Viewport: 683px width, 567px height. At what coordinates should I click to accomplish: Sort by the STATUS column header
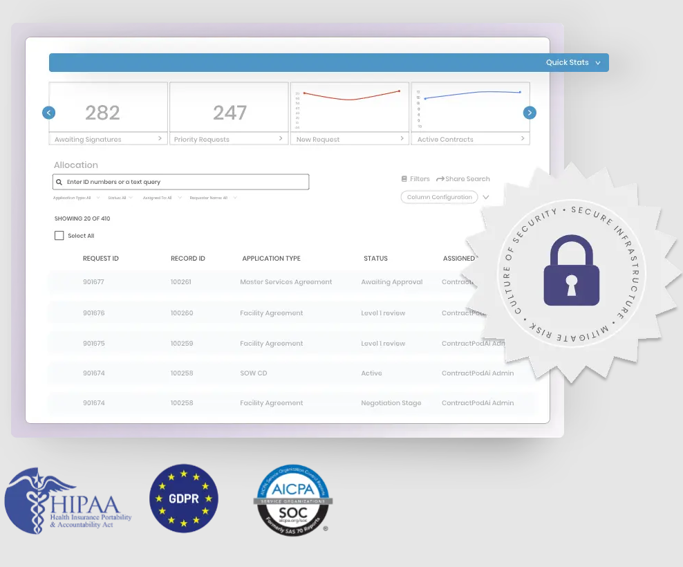(375, 259)
